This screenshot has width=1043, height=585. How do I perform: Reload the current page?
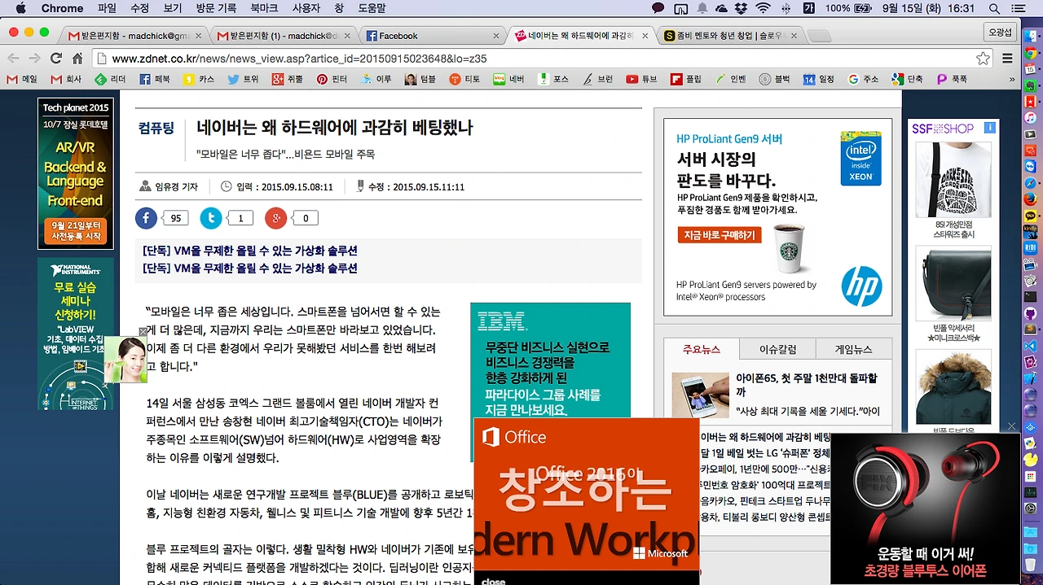(56, 59)
